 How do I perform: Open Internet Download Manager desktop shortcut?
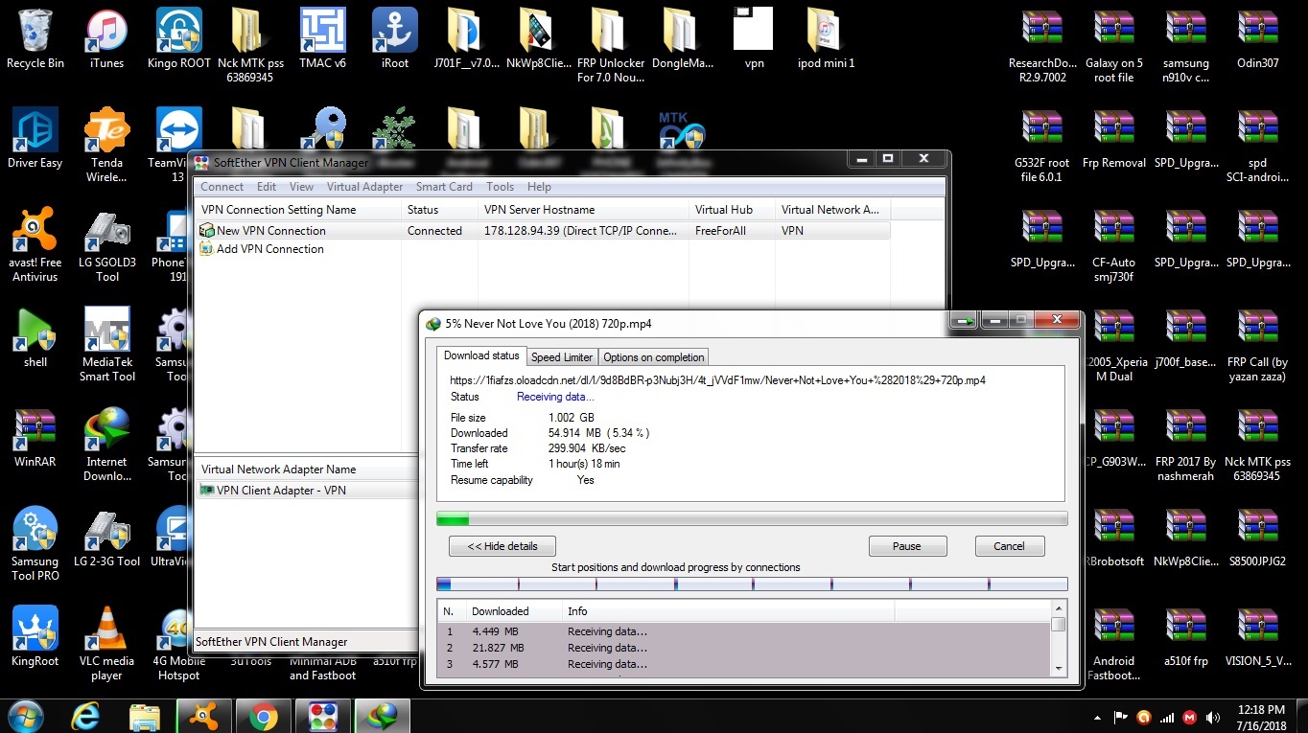click(106, 444)
